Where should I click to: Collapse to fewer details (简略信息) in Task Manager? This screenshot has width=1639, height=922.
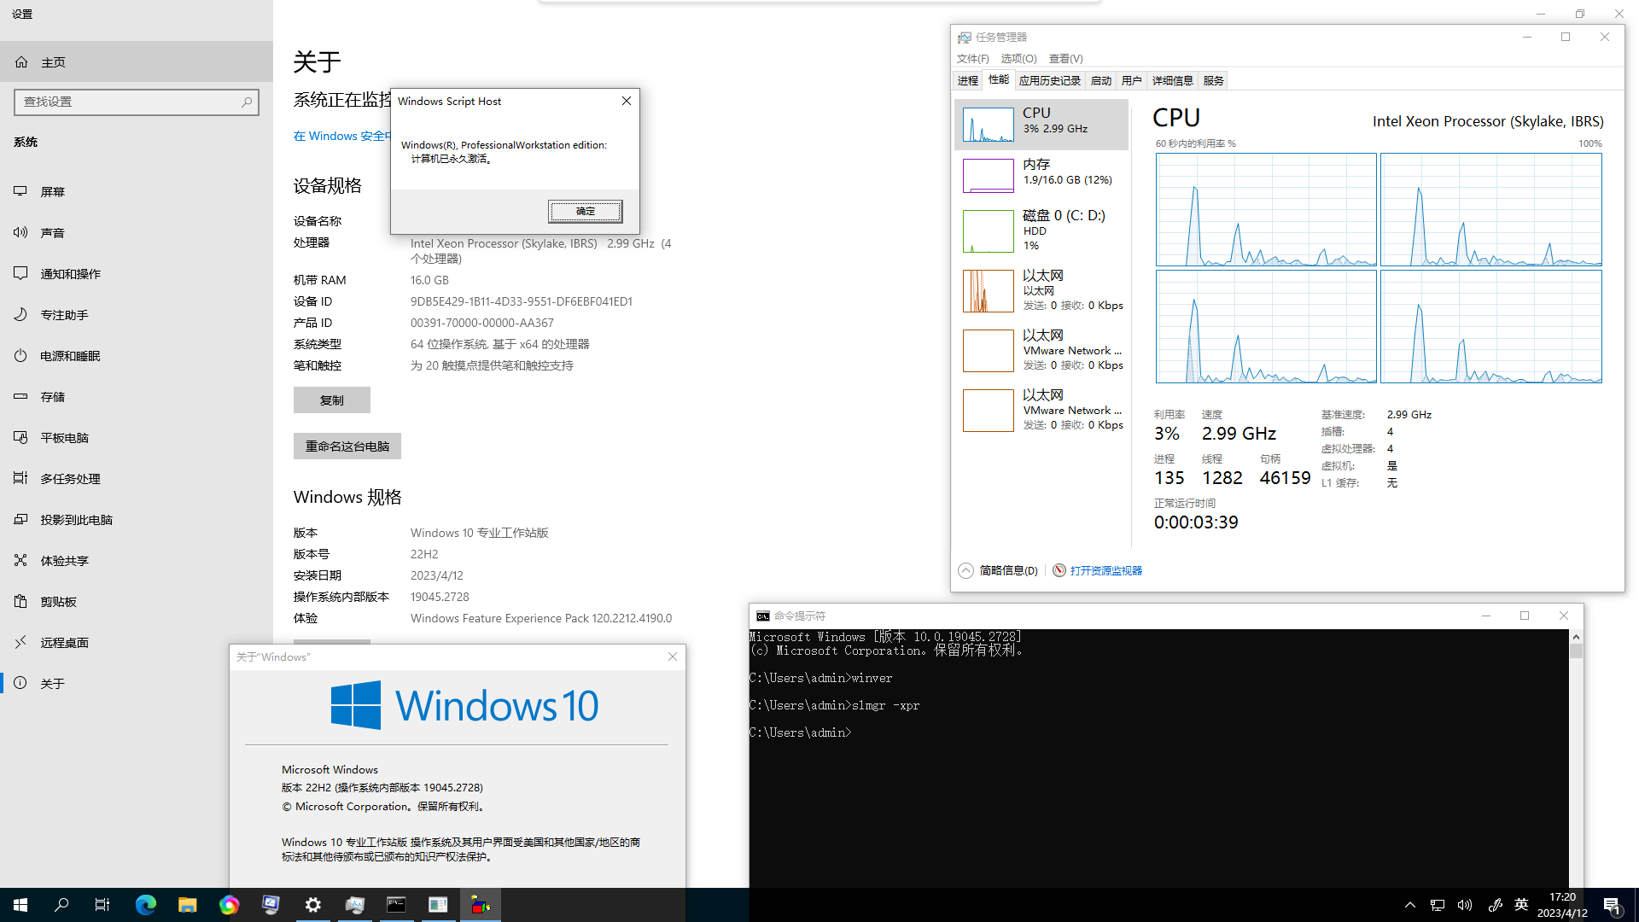pyautogui.click(x=998, y=570)
